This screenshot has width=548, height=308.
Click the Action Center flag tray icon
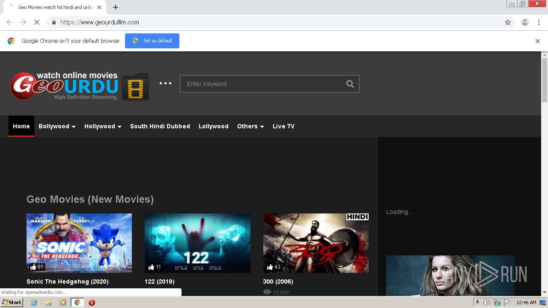(507, 302)
